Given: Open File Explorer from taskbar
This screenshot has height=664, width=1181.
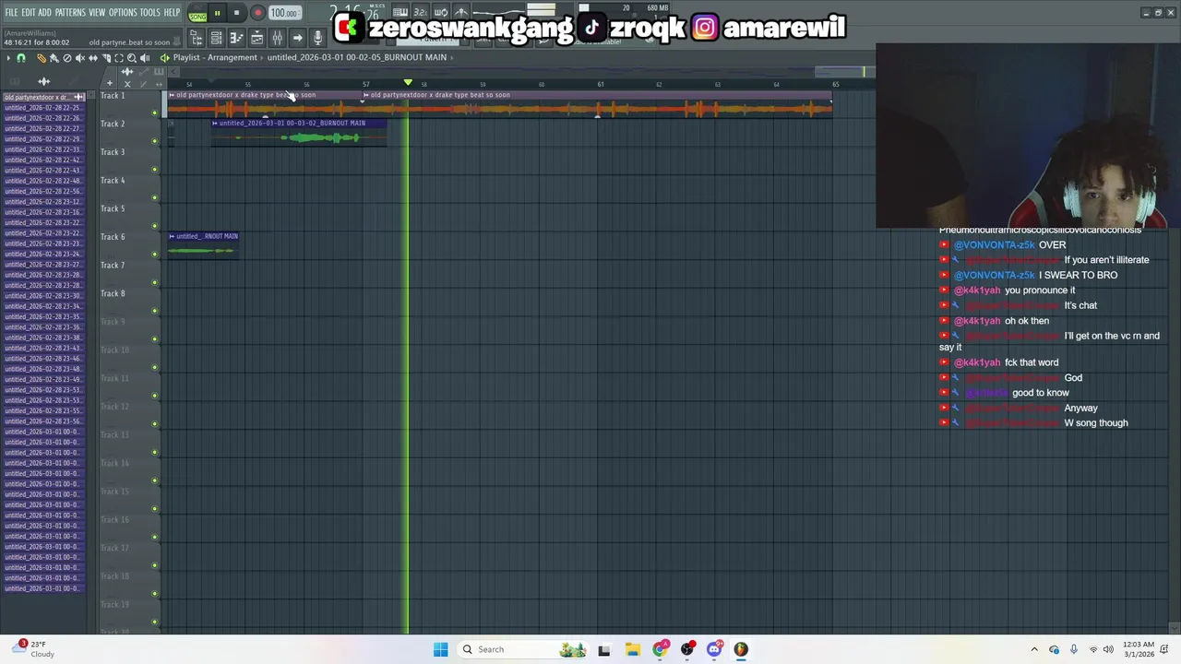Looking at the screenshot, I should (x=632, y=649).
